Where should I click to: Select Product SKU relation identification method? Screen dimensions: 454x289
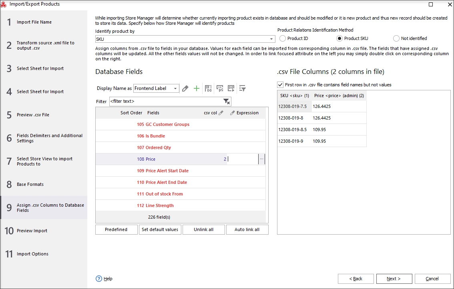339,38
